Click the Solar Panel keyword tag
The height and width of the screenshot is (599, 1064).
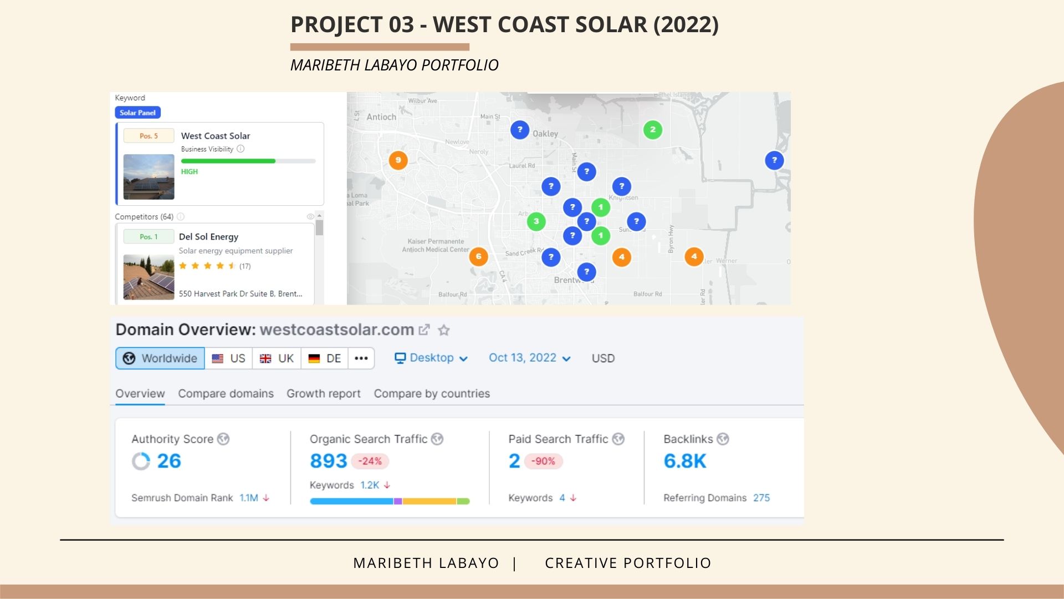point(137,113)
